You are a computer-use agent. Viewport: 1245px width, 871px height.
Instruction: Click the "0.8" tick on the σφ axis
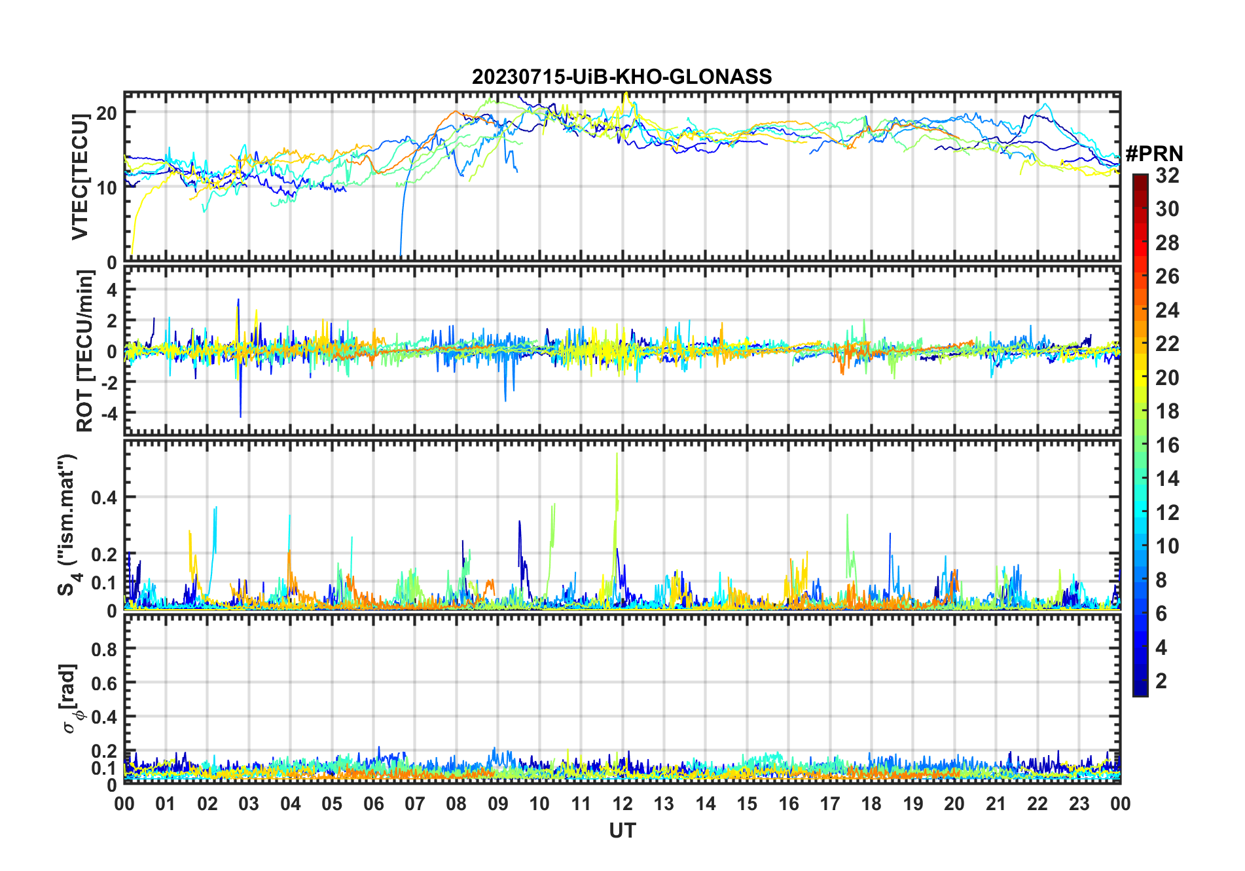(x=105, y=649)
